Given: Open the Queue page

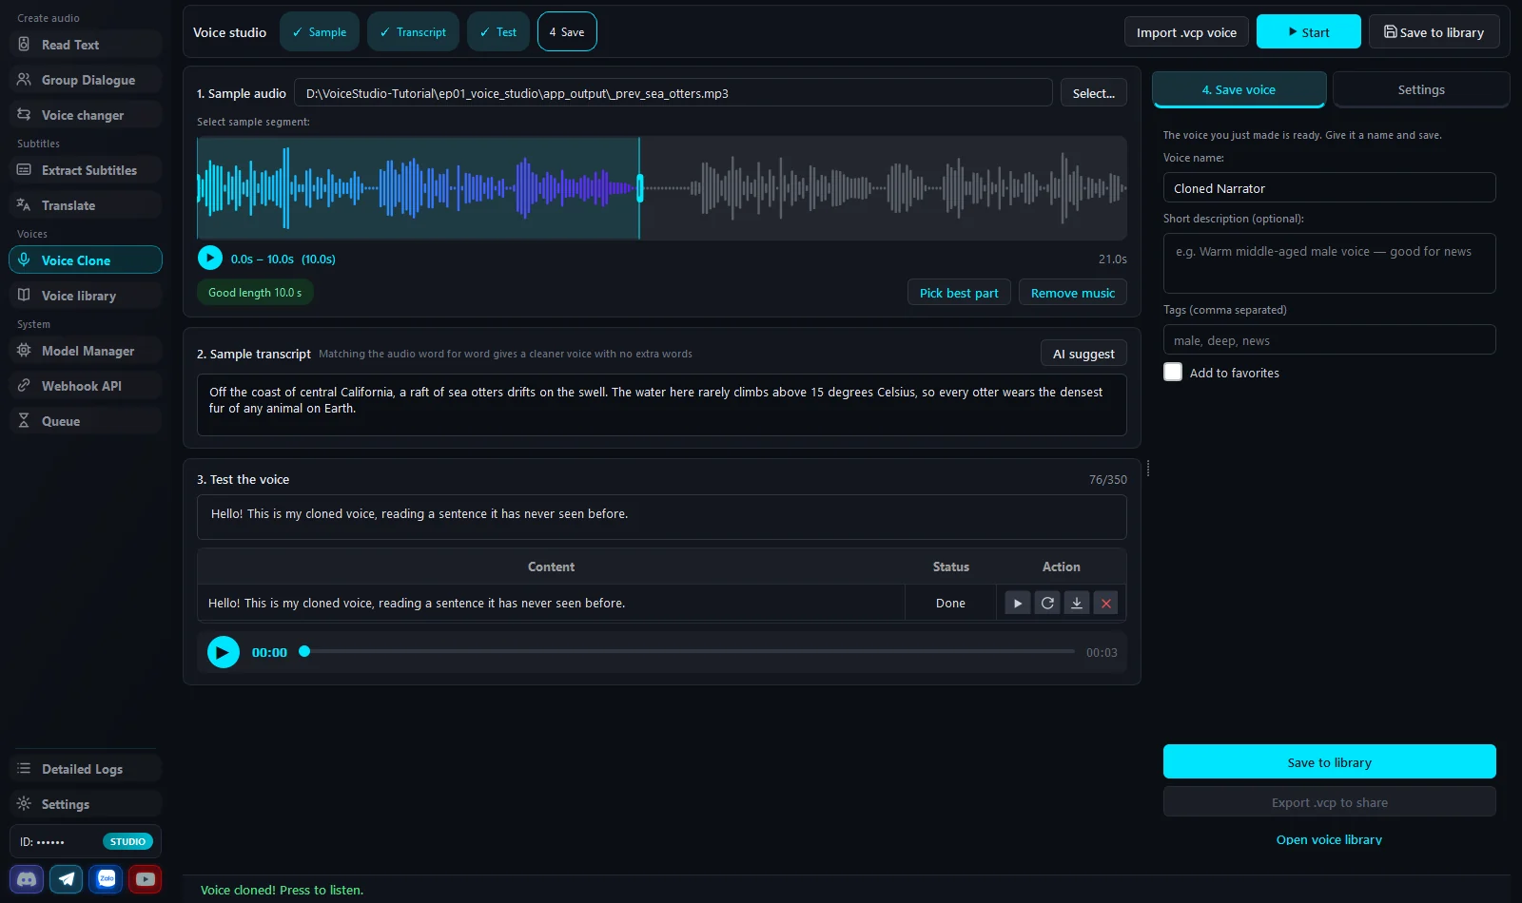Looking at the screenshot, I should [86, 421].
